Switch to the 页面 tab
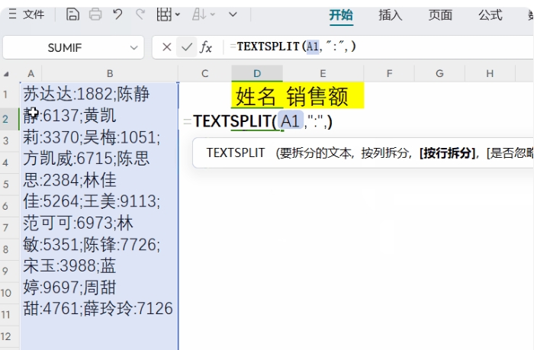537x350 pixels. [x=440, y=15]
